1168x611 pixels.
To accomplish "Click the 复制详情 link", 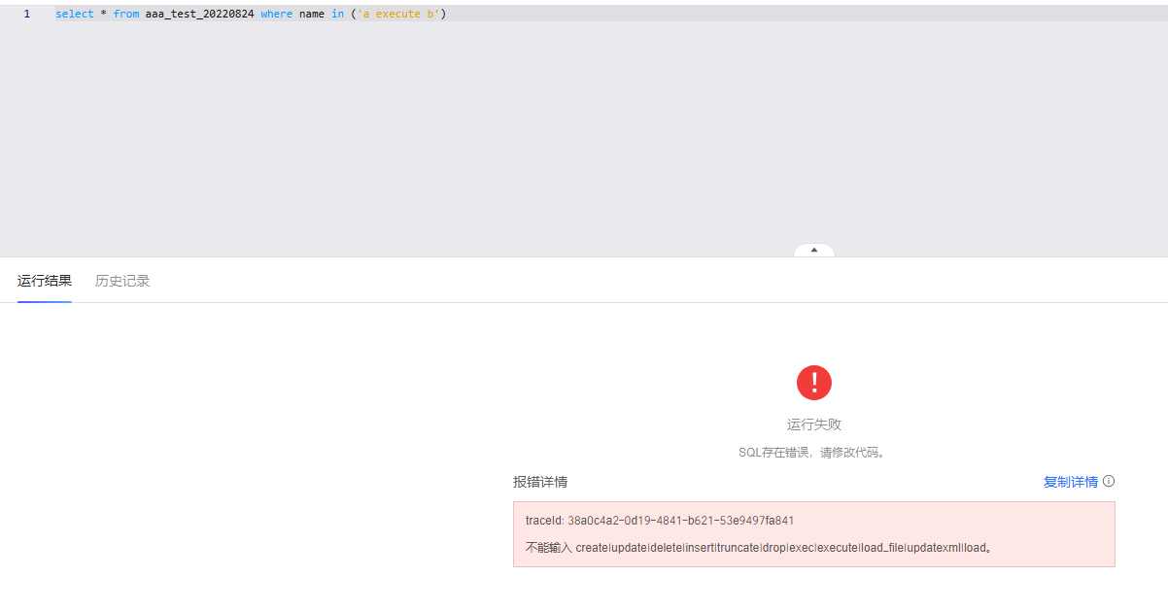I will [1070, 482].
